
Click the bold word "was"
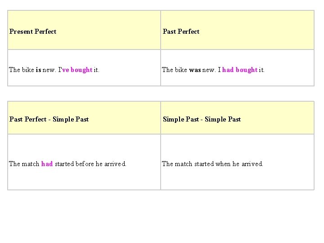tap(194, 70)
